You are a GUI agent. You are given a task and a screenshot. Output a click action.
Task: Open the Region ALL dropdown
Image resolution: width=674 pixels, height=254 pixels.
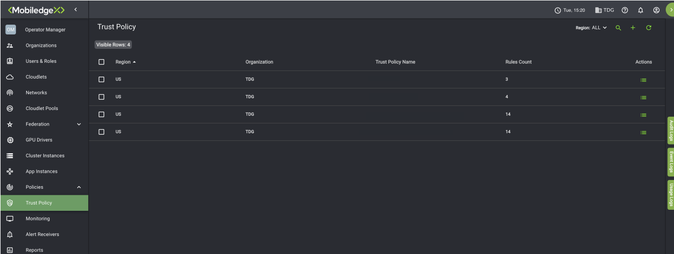[x=591, y=28]
